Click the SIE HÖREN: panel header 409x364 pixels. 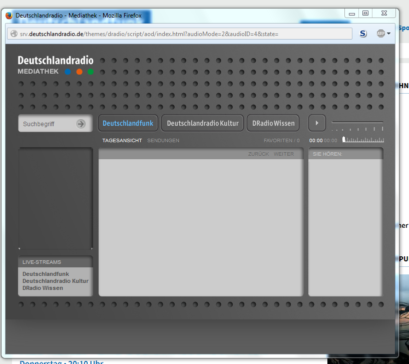click(346, 154)
